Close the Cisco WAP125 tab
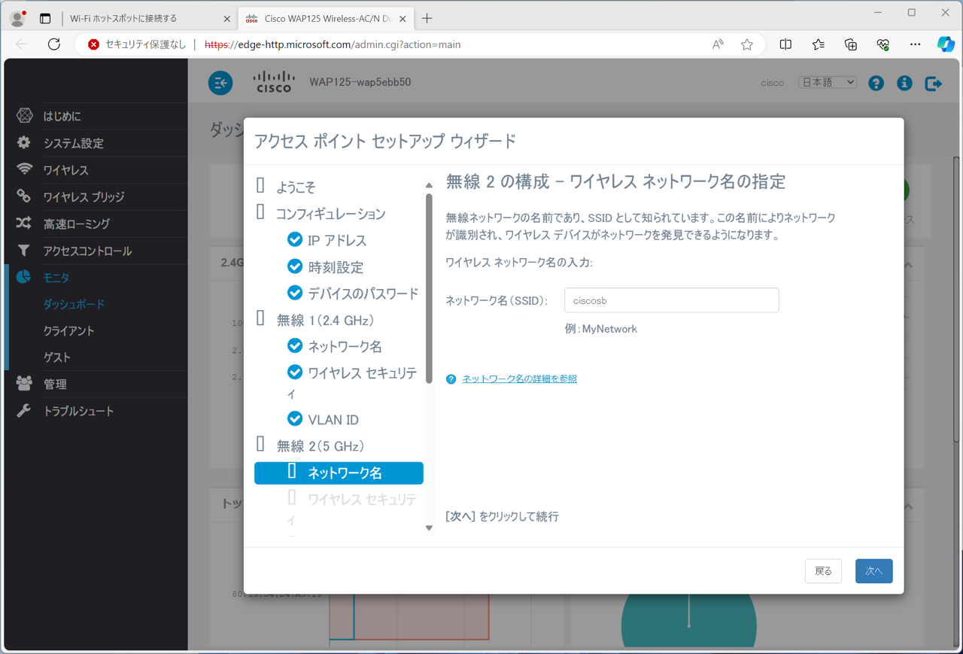The height and width of the screenshot is (654, 963). click(403, 18)
